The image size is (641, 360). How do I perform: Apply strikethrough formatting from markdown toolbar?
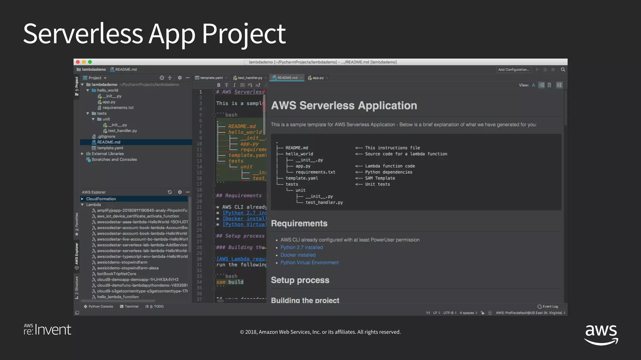[227, 85]
